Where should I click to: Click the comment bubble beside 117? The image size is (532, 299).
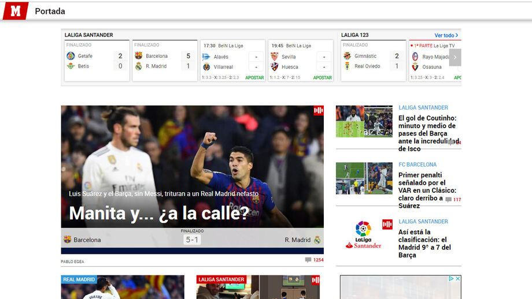[448, 200]
